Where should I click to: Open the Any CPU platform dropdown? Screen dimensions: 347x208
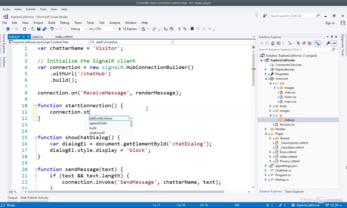(x=102, y=29)
